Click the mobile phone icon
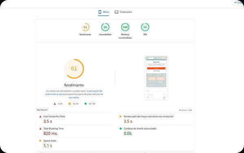 coord(100,12)
